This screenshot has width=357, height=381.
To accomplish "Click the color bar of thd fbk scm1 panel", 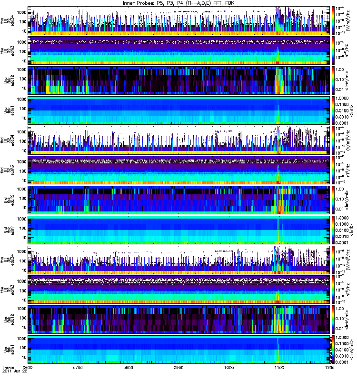I will [333, 230].
